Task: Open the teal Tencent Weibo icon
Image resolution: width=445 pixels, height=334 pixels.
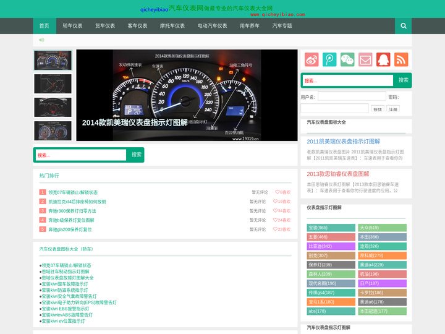Action: [x=329, y=59]
